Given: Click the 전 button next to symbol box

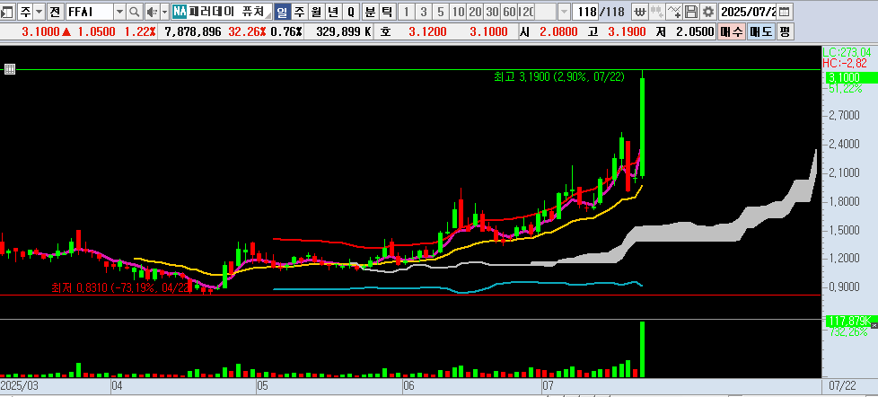Looking at the screenshot, I should click(x=55, y=11).
